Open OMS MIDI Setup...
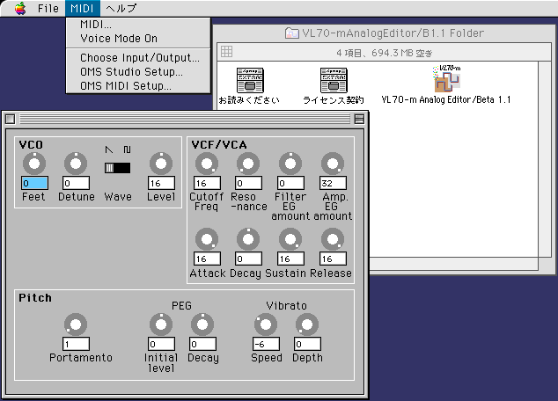 tap(138, 86)
